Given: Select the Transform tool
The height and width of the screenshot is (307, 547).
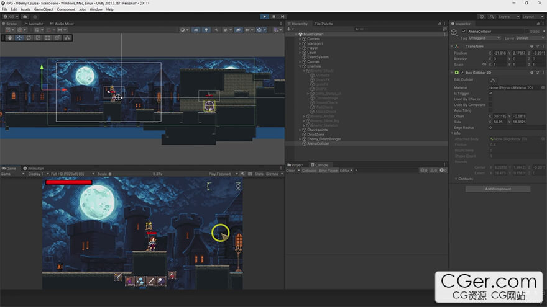Looking at the screenshot, I should coord(57,38).
